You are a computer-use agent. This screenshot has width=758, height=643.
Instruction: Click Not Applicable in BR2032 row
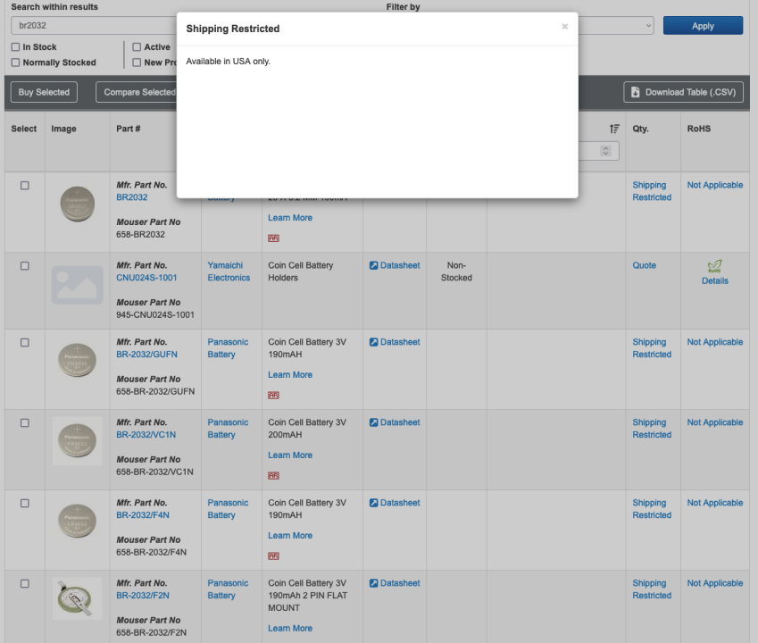(714, 185)
